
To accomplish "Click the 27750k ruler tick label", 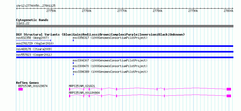I will pyautogui.click(x=51, y=11).
